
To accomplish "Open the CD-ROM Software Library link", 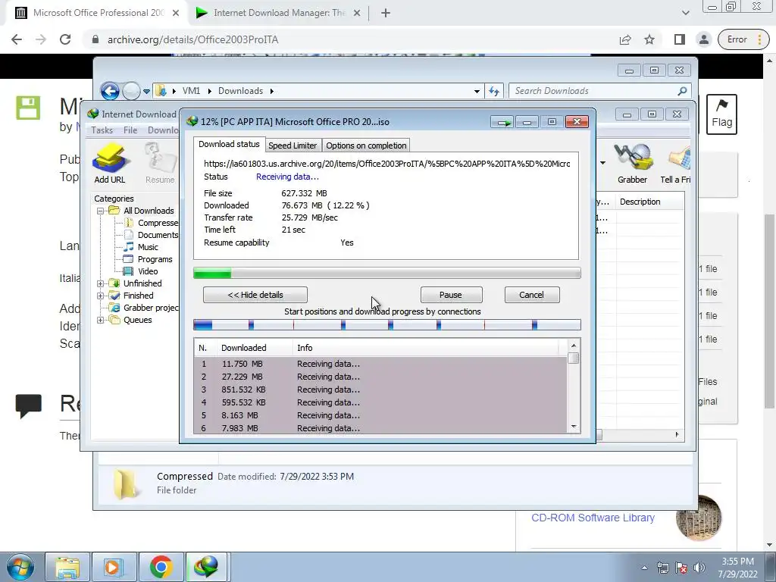I will click(x=593, y=518).
